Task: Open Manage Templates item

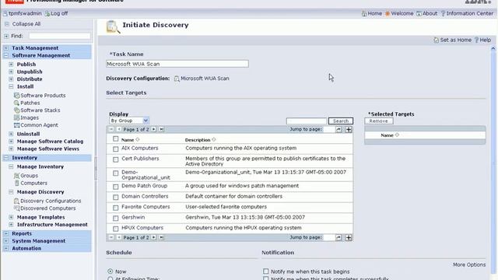Action: pyautogui.click(x=40, y=217)
